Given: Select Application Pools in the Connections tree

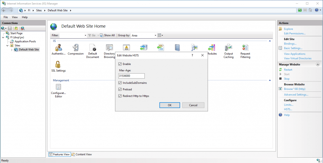Looking at the screenshot, I should [25, 41].
